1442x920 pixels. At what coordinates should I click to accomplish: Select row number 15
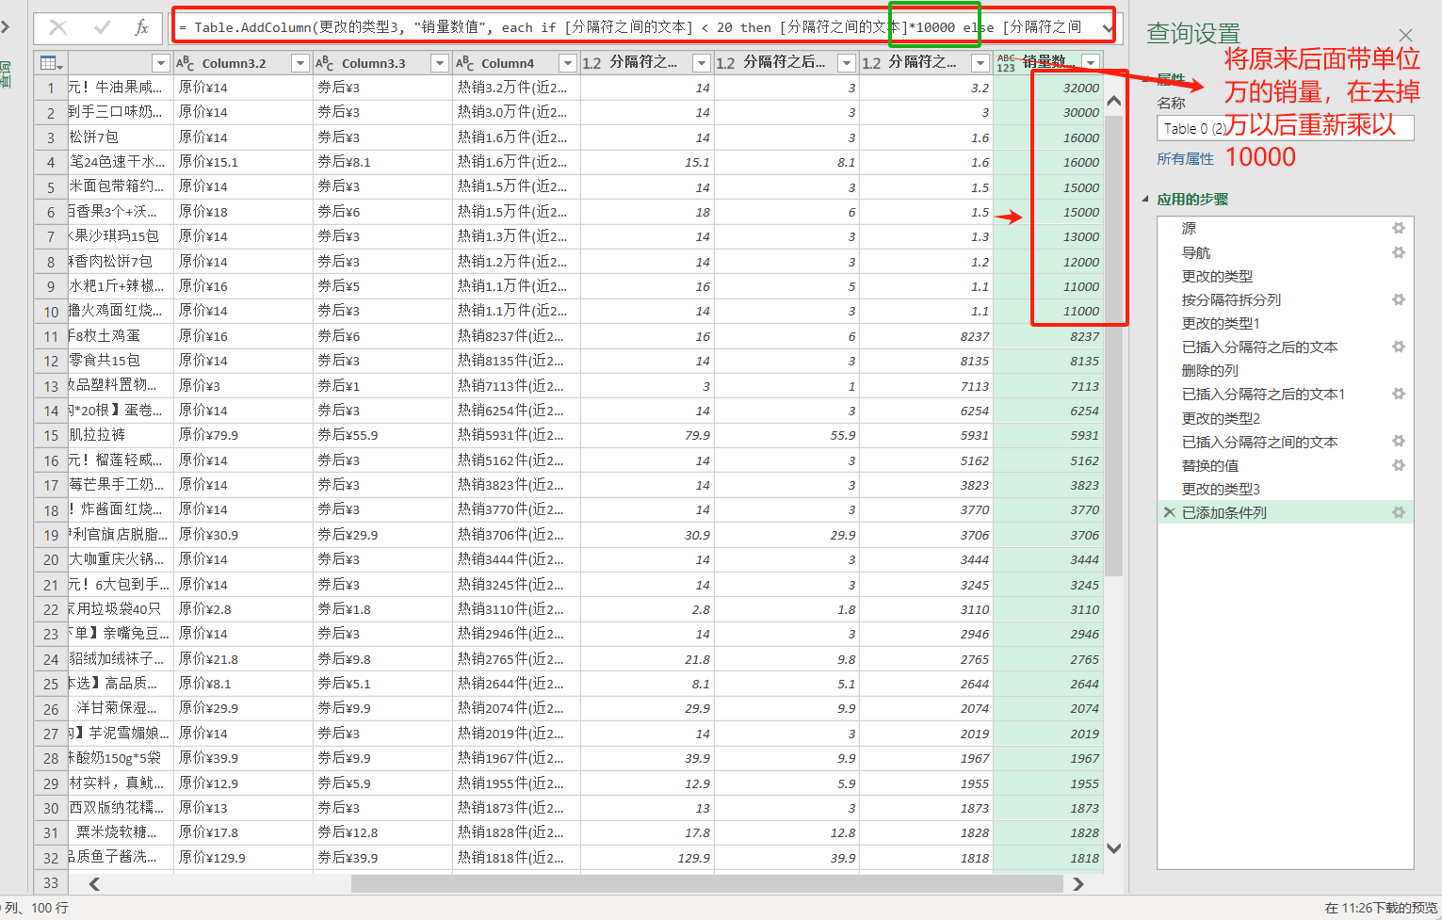[50, 435]
